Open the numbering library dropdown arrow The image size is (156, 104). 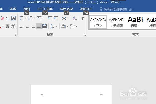[35, 18]
